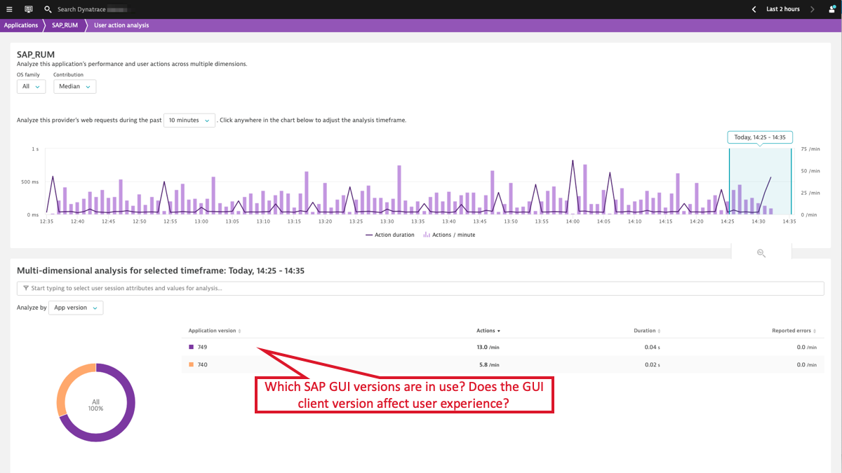Click purple swatch for version 749

[191, 347]
